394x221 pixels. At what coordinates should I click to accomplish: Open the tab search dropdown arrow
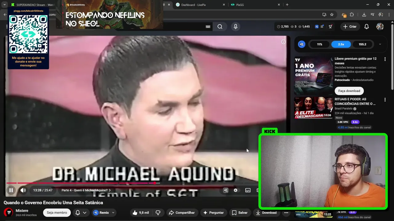4,5
